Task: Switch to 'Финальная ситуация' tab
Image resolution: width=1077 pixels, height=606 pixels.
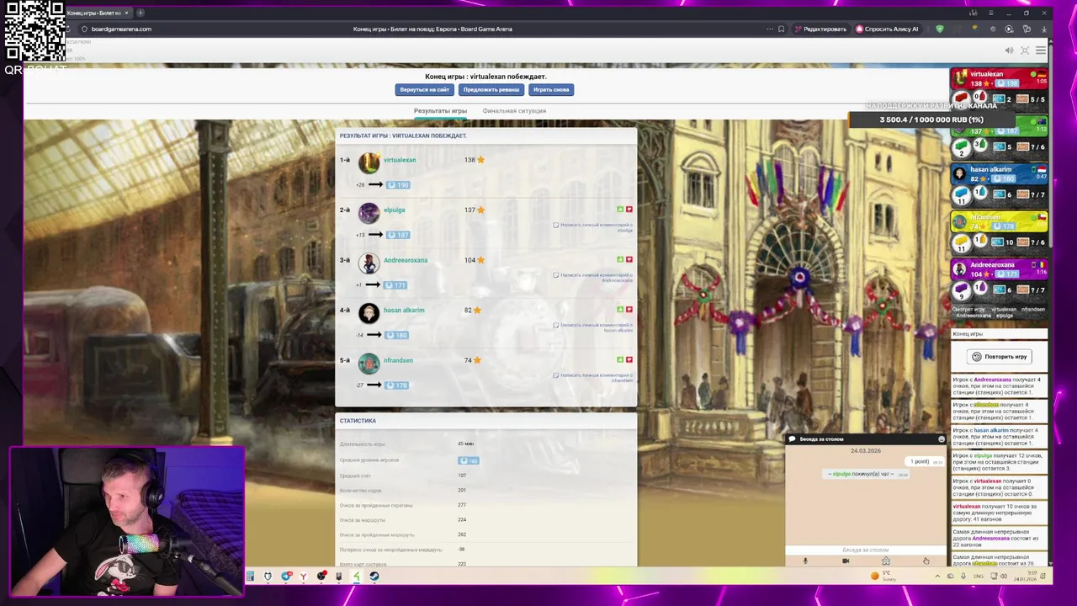Action: point(514,111)
